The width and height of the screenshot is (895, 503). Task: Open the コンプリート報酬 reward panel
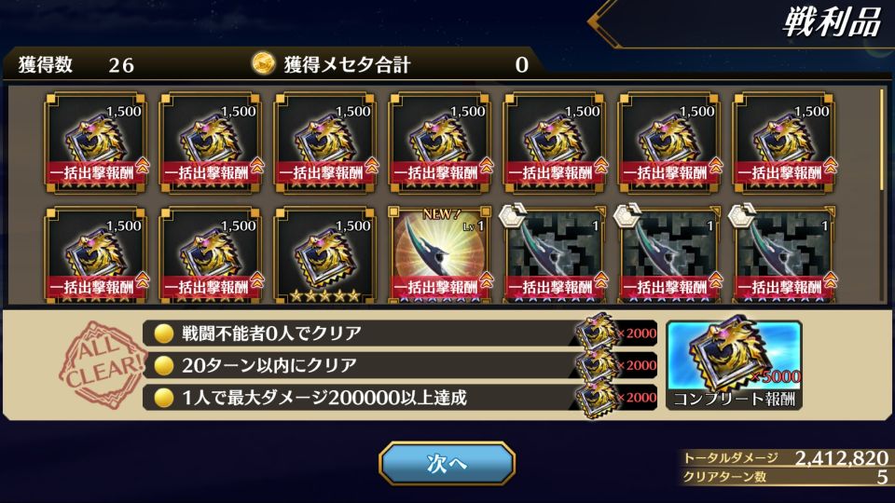tap(734, 365)
